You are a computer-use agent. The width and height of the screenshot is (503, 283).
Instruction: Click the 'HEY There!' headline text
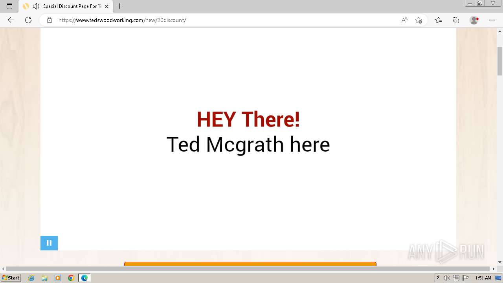(x=248, y=119)
